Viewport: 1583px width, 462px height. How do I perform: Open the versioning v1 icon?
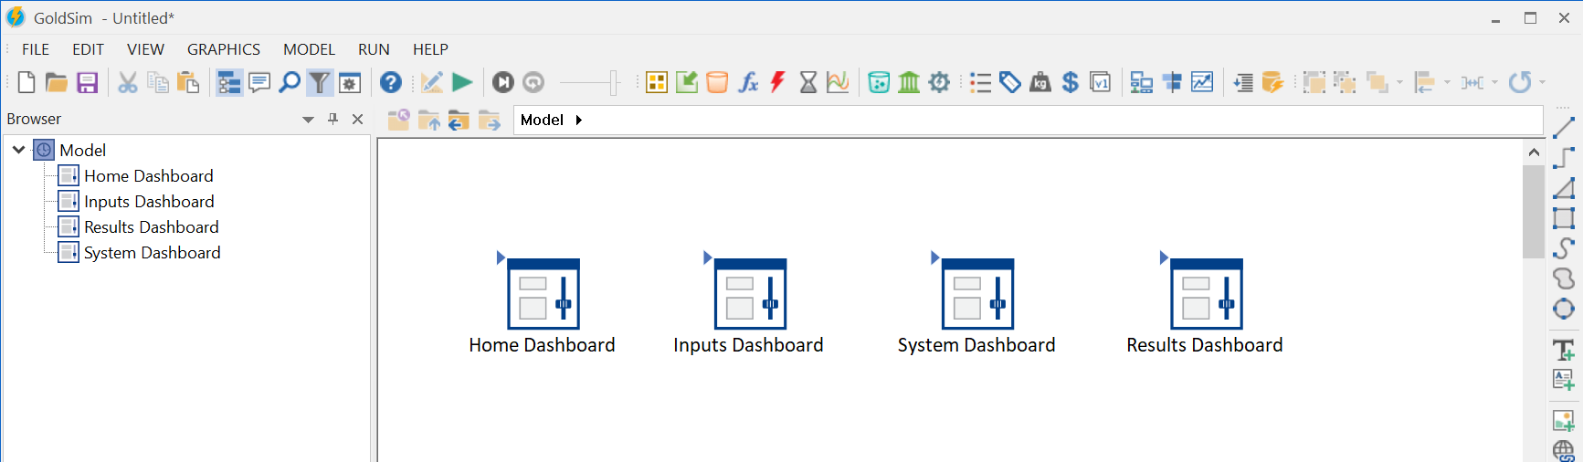[1101, 83]
